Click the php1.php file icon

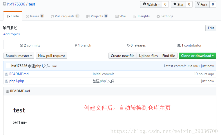pyautogui.click(x=7, y=81)
